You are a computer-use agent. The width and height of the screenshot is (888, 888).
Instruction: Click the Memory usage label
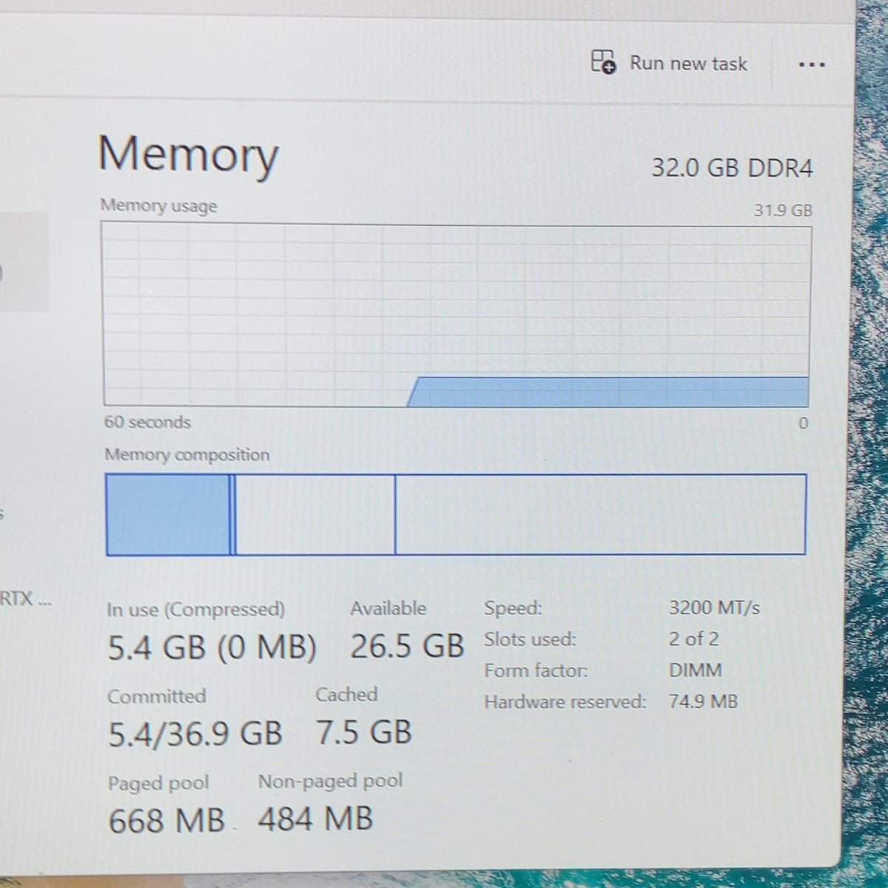[158, 206]
